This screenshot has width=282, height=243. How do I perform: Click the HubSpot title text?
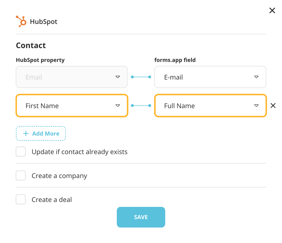coord(44,22)
